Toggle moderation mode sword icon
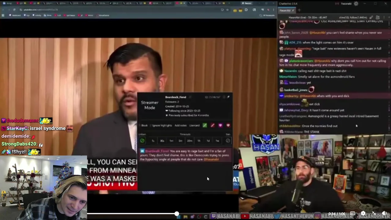The image size is (391, 220). tap(371, 18)
